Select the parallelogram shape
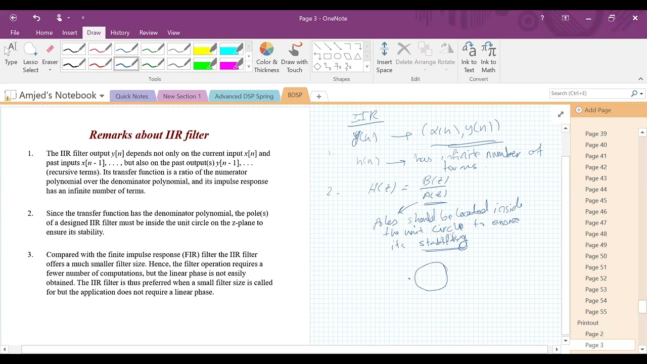This screenshot has height=364, width=647. pyautogui.click(x=348, y=56)
